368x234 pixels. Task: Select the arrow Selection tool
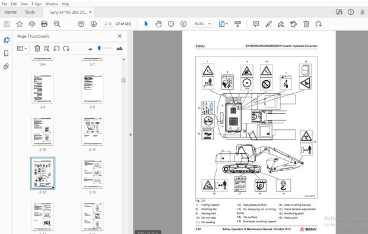pos(146,24)
